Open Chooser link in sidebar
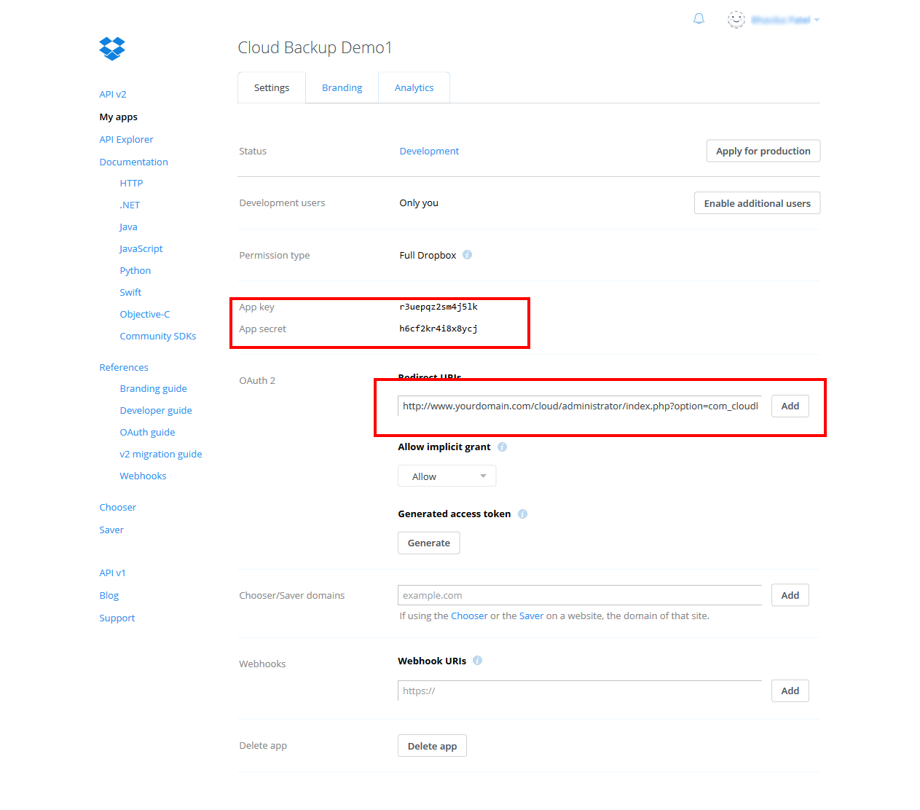Screen dimensions: 920x810 click(118, 508)
